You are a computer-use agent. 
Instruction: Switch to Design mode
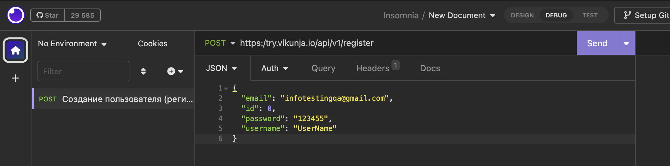[522, 15]
